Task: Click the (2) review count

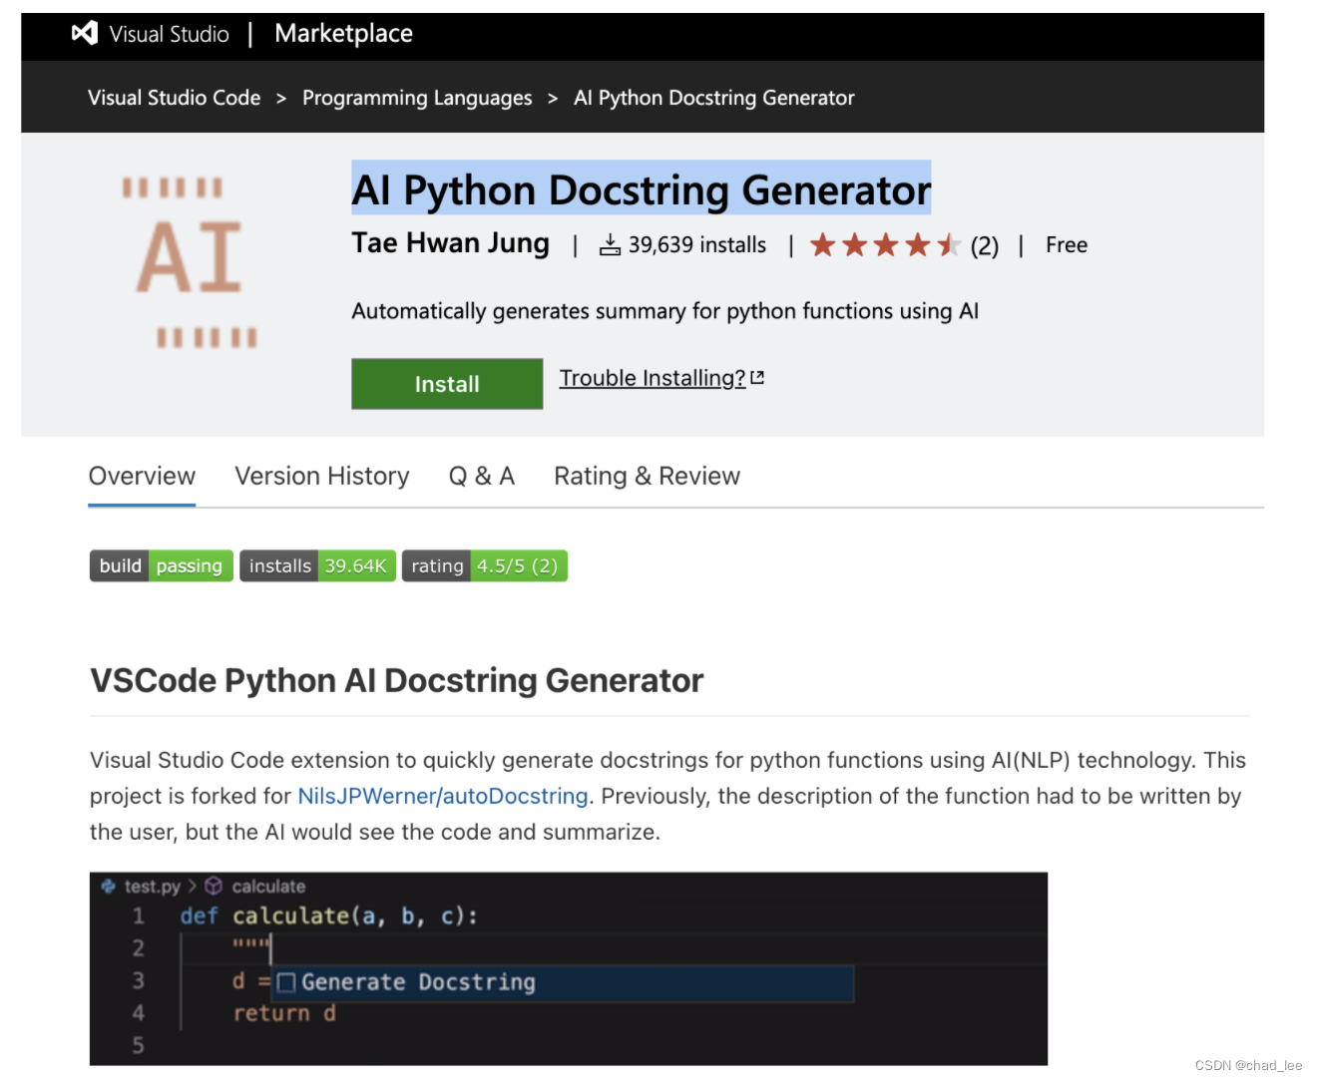Action: 985,244
